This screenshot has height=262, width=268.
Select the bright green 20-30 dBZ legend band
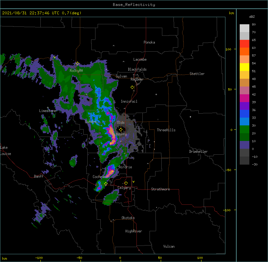tap(244, 129)
